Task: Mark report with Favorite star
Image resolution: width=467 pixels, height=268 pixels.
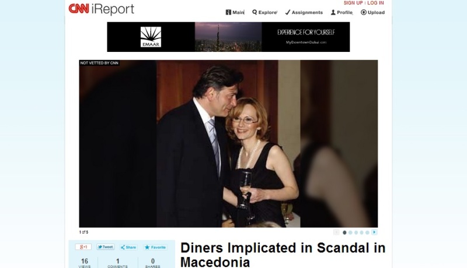Action: click(155, 247)
